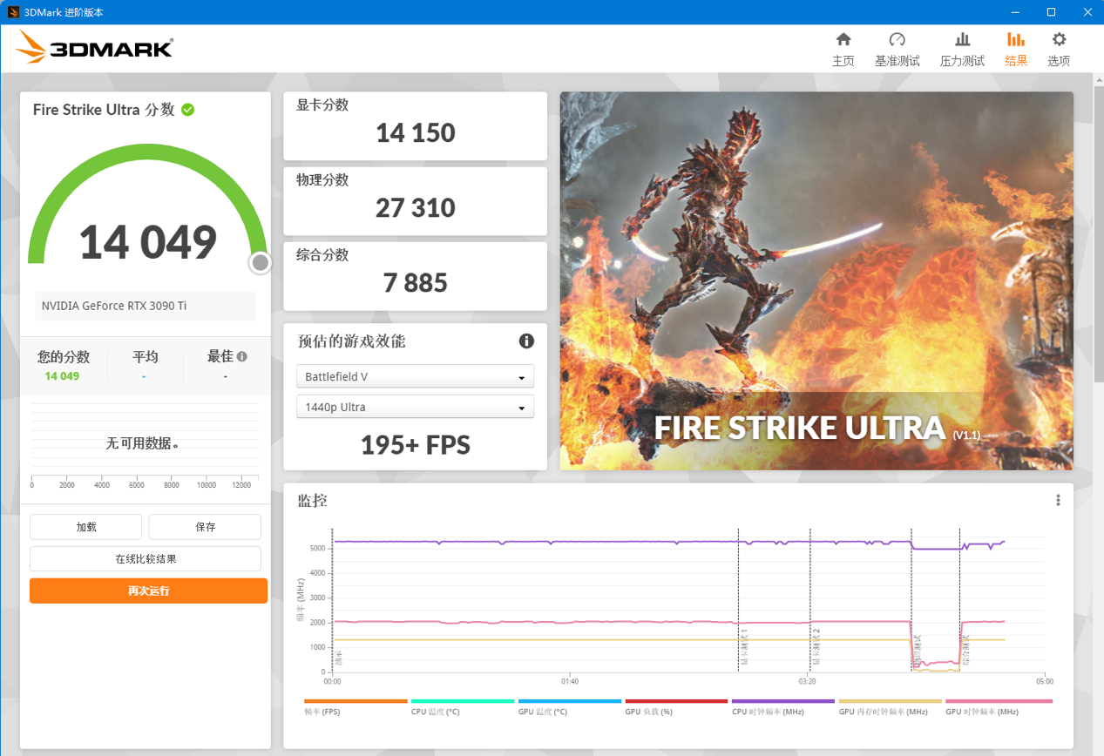Switch to the 结果 results tab
The width and height of the screenshot is (1104, 756).
tap(1016, 49)
